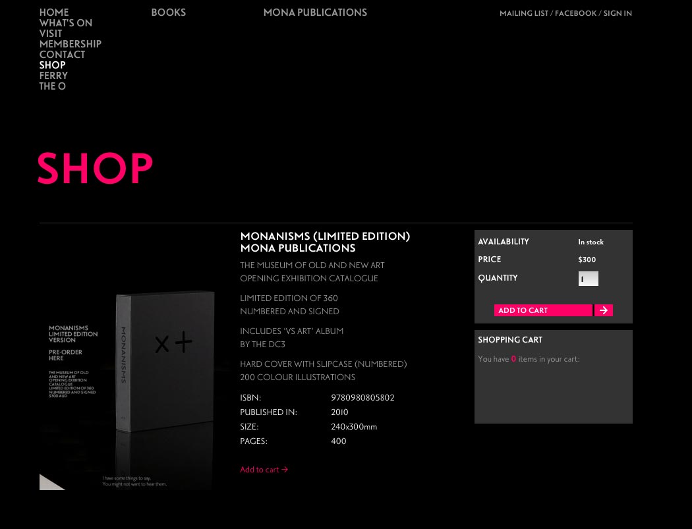
Task: Click the pink arrow button beside Add to Cart
Action: pyautogui.click(x=603, y=310)
